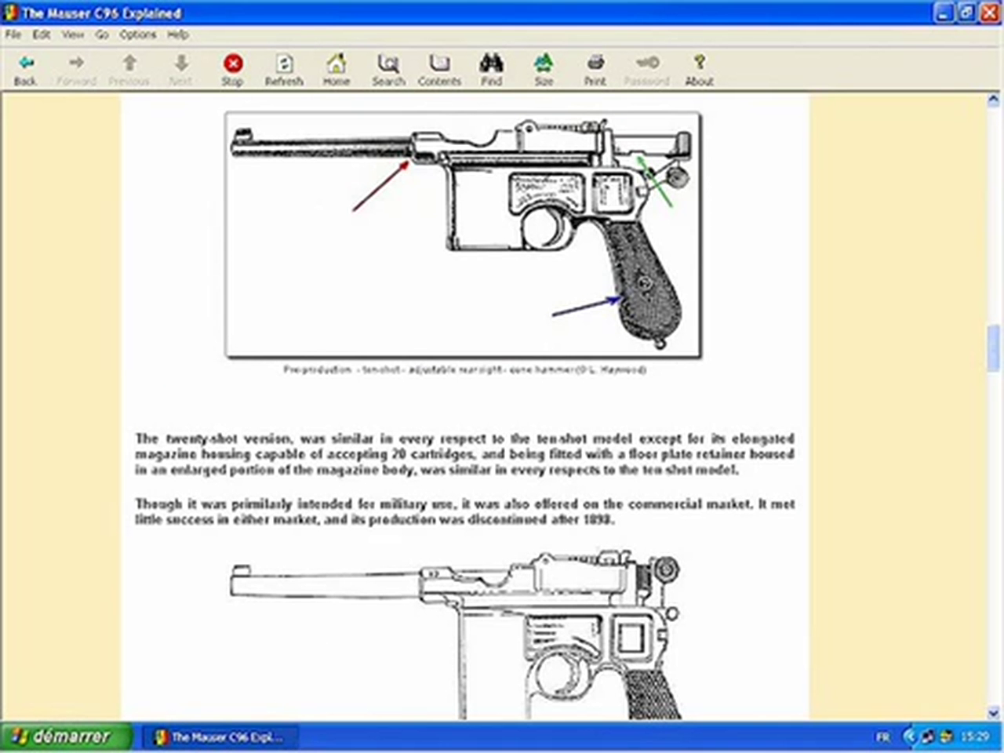Open the Password tool
The height and width of the screenshot is (753, 1004).
(646, 69)
